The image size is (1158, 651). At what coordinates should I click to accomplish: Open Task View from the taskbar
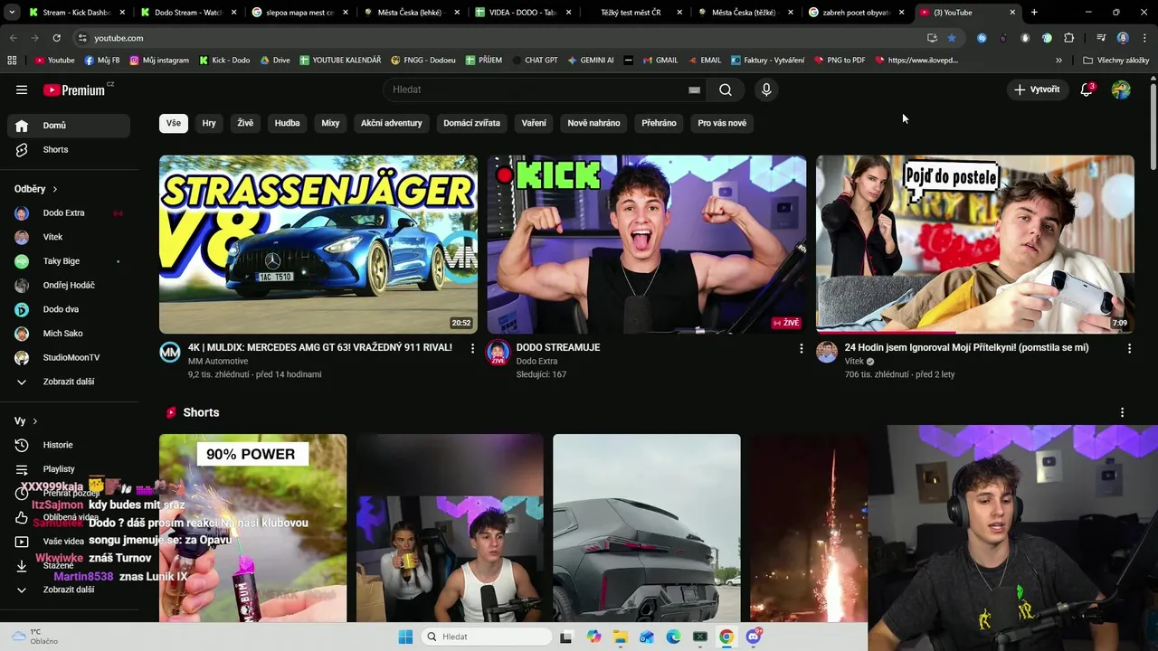[566, 637]
